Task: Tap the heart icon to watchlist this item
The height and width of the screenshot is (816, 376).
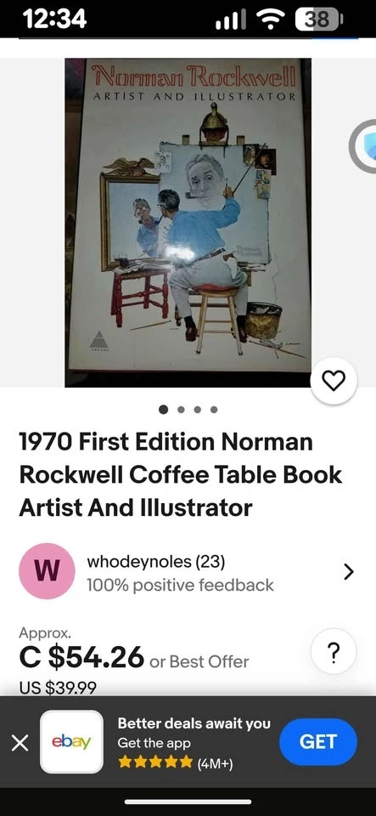Action: click(x=334, y=382)
